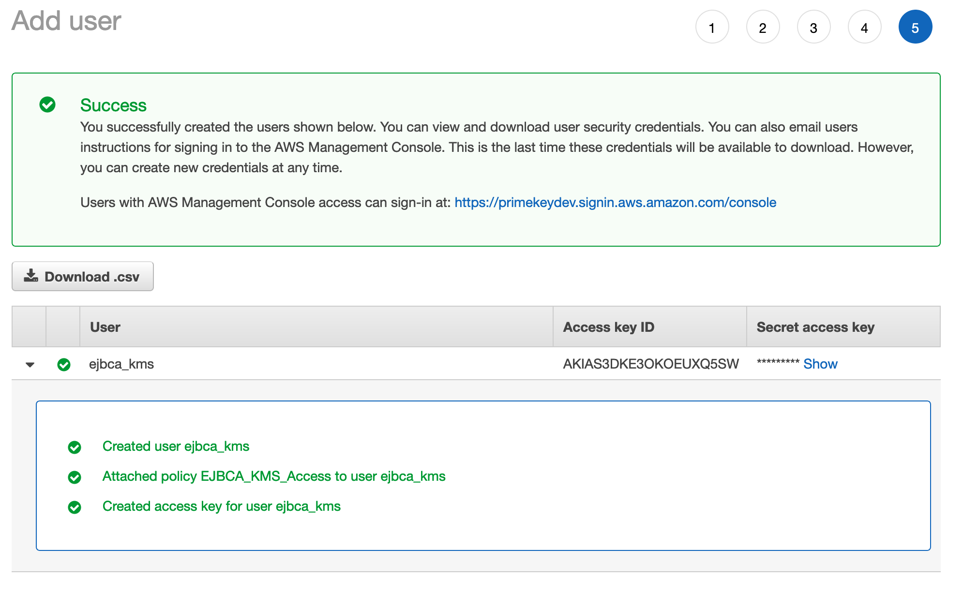Click the ejbca_kms username in the table
The height and width of the screenshot is (593, 963).
click(x=121, y=364)
